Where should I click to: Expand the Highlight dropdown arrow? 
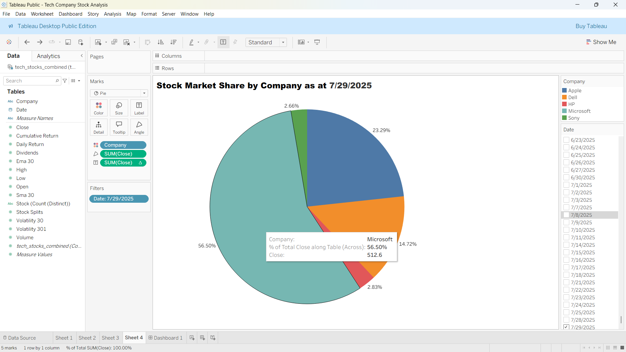click(x=198, y=42)
